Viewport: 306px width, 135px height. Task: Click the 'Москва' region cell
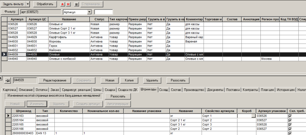coord(270,59)
